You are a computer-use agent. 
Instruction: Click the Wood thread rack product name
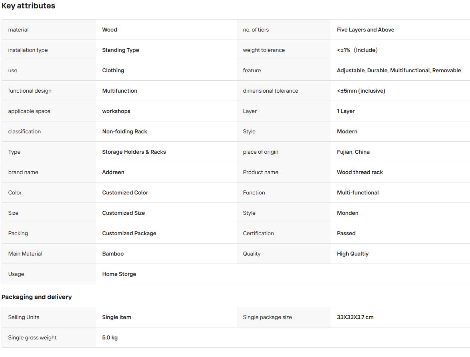(360, 173)
